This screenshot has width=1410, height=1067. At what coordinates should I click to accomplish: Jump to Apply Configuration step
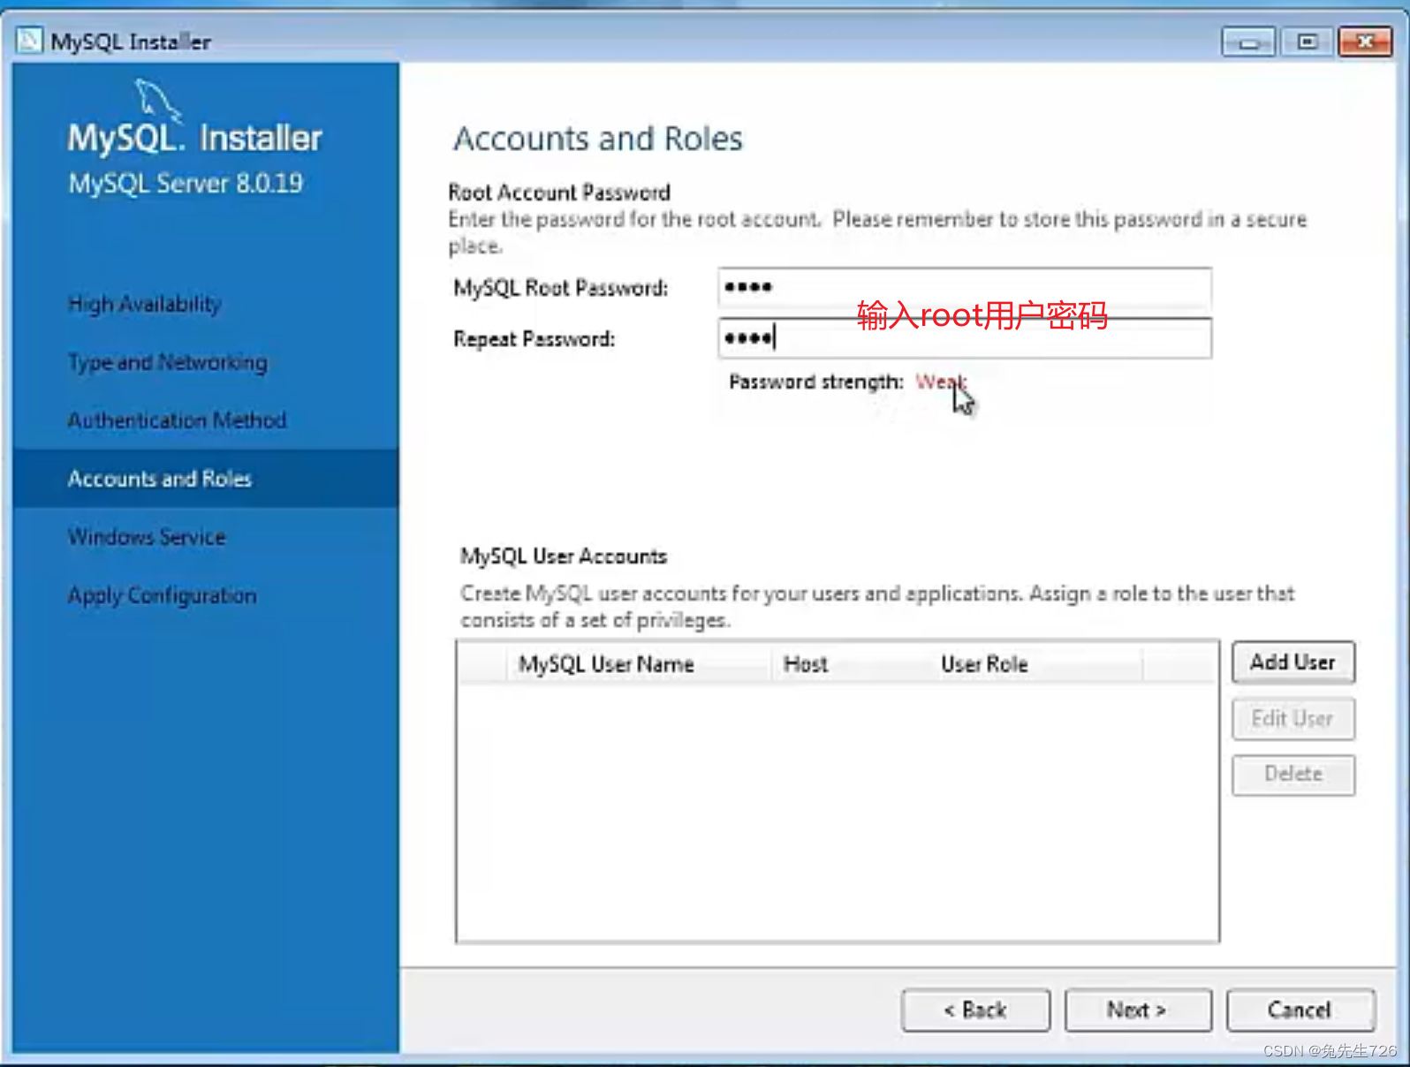163,595
